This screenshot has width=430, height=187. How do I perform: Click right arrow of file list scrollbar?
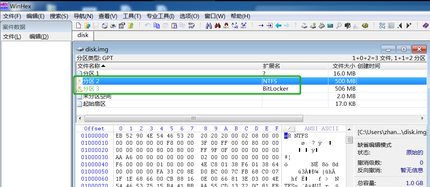[422, 118]
